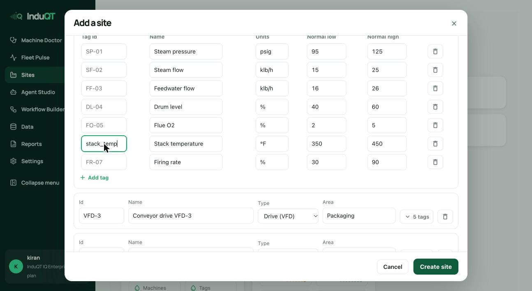This screenshot has height=291, width=532.
Task: Delete the Steam pressure tag row
Action: tap(435, 52)
